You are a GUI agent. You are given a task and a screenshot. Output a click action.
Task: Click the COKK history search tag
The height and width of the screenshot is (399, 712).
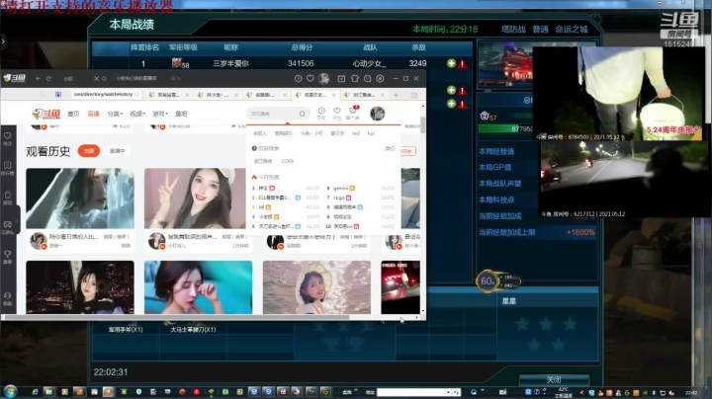point(288,161)
